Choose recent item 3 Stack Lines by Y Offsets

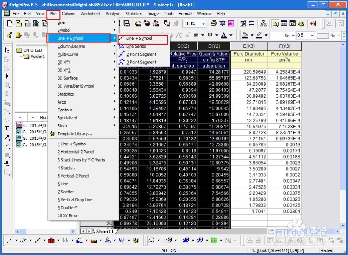coord(81,160)
